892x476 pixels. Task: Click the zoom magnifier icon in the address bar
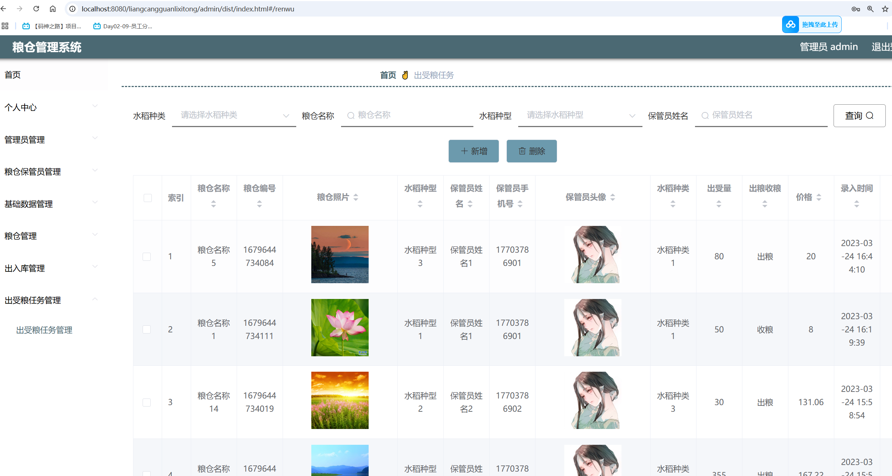(870, 9)
